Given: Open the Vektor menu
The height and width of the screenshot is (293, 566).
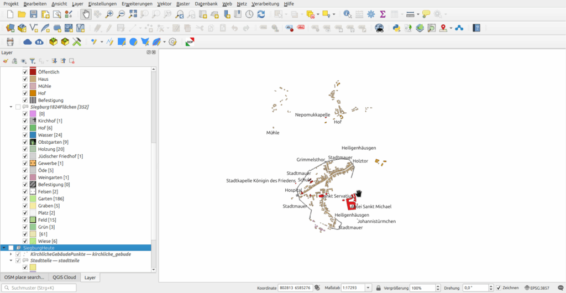Looking at the screenshot, I should (x=164, y=3).
